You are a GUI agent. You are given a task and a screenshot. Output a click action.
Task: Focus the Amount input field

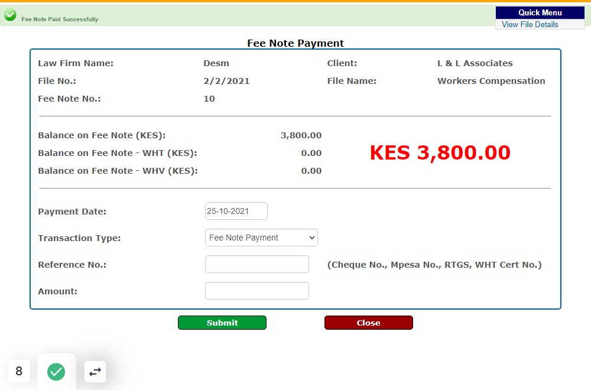pyautogui.click(x=257, y=291)
